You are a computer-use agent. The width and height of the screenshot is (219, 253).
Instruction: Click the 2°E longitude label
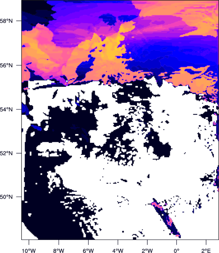[x=206, y=251]
